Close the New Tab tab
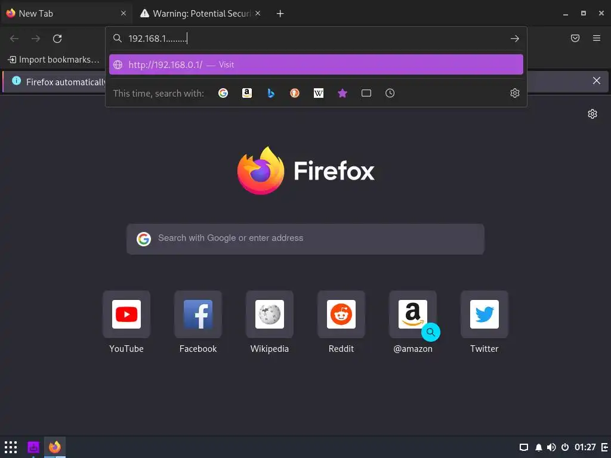 [x=124, y=13]
